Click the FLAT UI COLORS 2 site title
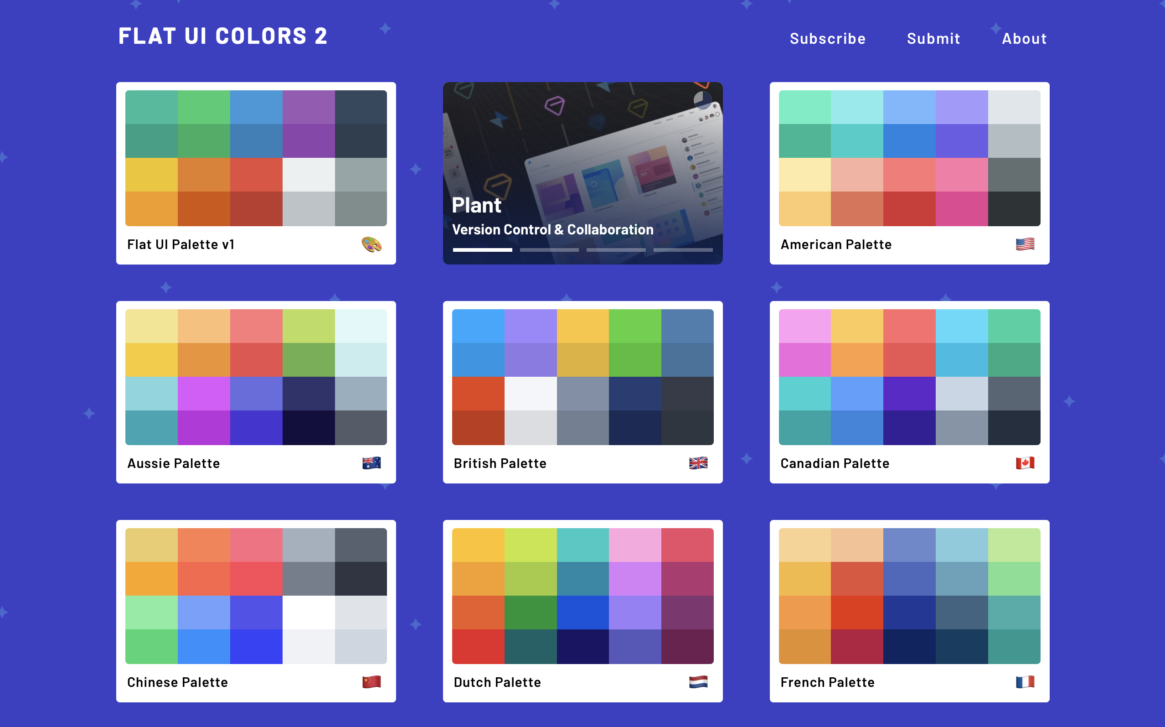 point(223,36)
